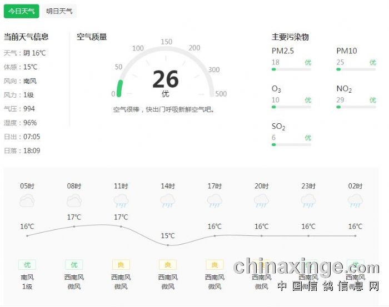Click the 14时 lowest point on temperature curve
Image resolution: width=389 pixels, height=307 pixels.
pyautogui.click(x=168, y=245)
